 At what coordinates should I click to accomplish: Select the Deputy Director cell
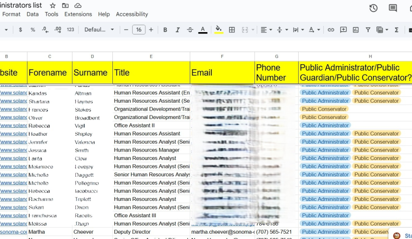(151, 232)
